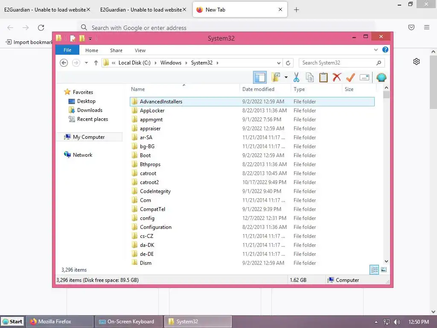Switch to large icons view button
Viewport: 437px width, 328px height.
coord(384,269)
